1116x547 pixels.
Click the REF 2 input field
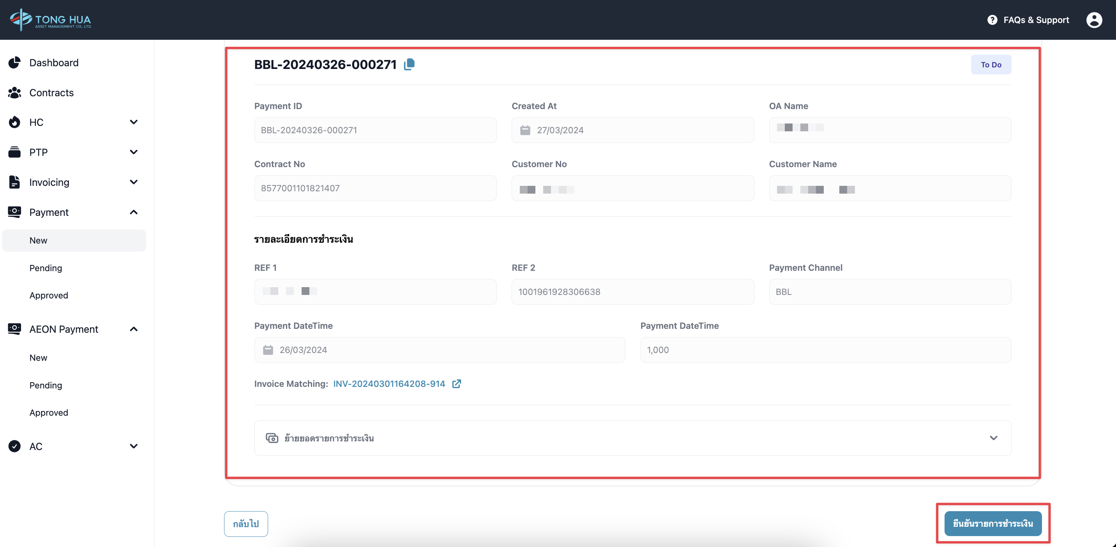632,292
